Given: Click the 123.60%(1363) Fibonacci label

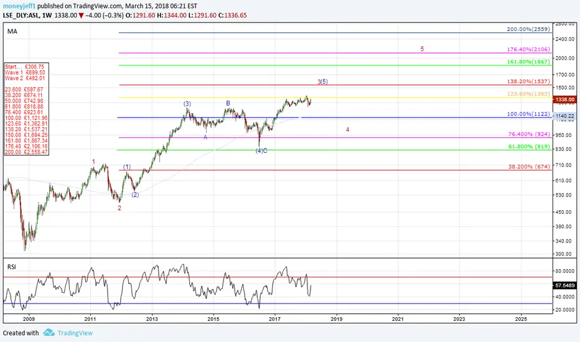Looking at the screenshot, I should coord(528,94).
